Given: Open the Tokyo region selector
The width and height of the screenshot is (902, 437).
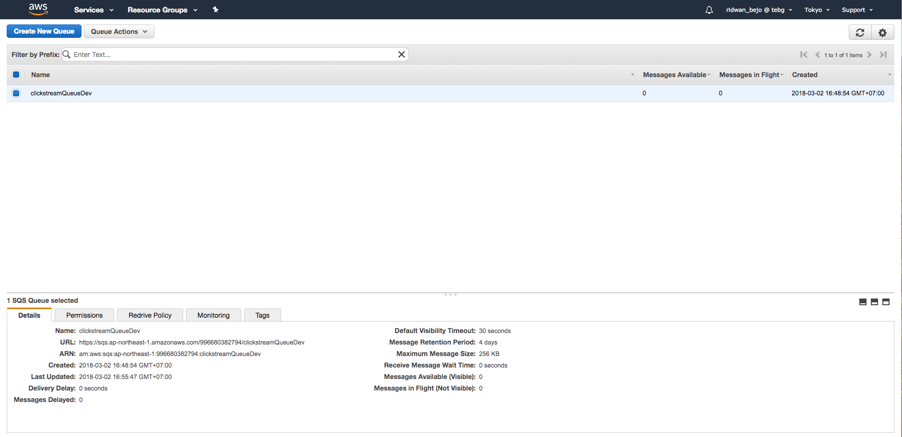Looking at the screenshot, I should [x=816, y=10].
